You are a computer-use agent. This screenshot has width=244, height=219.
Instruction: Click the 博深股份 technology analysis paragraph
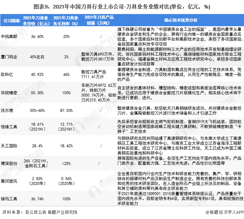pyautogui.click(x=180, y=161)
